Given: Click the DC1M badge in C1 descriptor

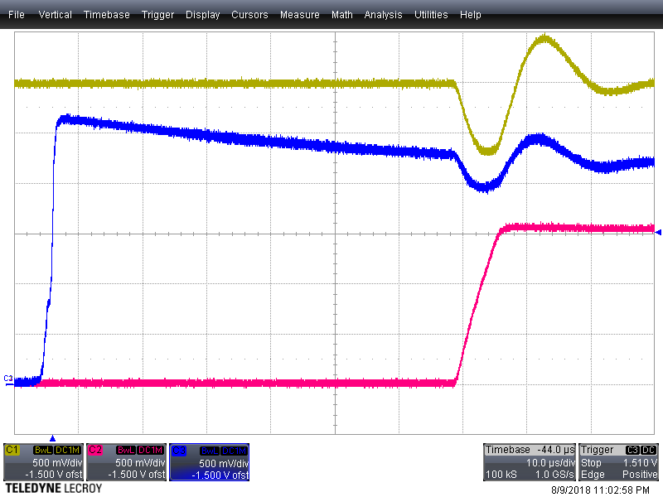Looking at the screenshot, I should click(68, 450).
